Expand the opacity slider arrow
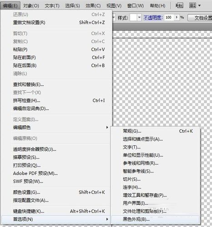This screenshot has height=227, width=212. click(177, 17)
